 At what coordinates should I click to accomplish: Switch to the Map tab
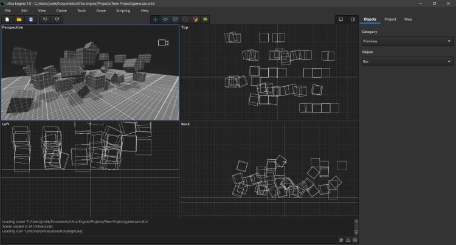[x=408, y=19]
